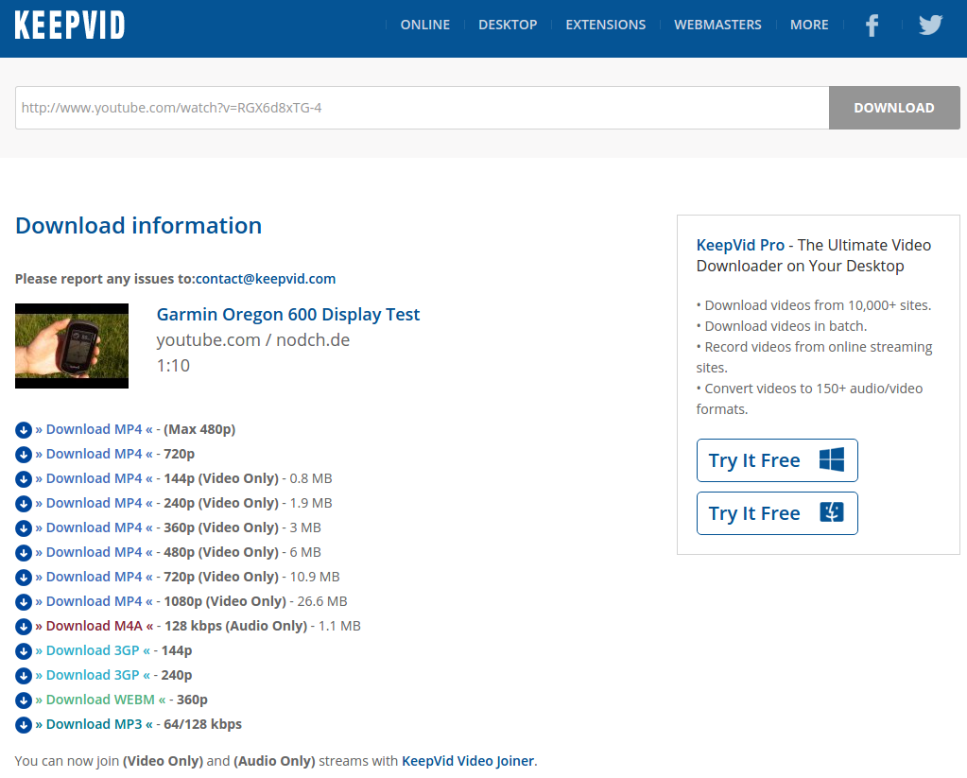This screenshot has height=778, width=967.
Task: Click the KEEPVID logo
Action: pos(70,26)
